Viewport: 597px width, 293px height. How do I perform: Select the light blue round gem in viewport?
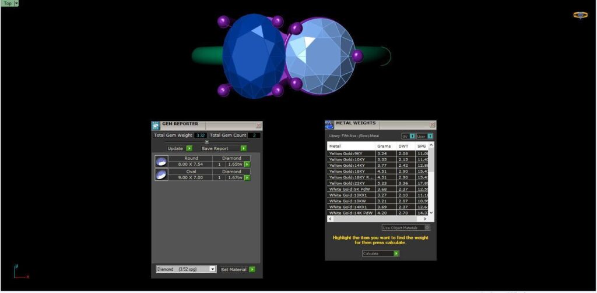[x=321, y=56]
